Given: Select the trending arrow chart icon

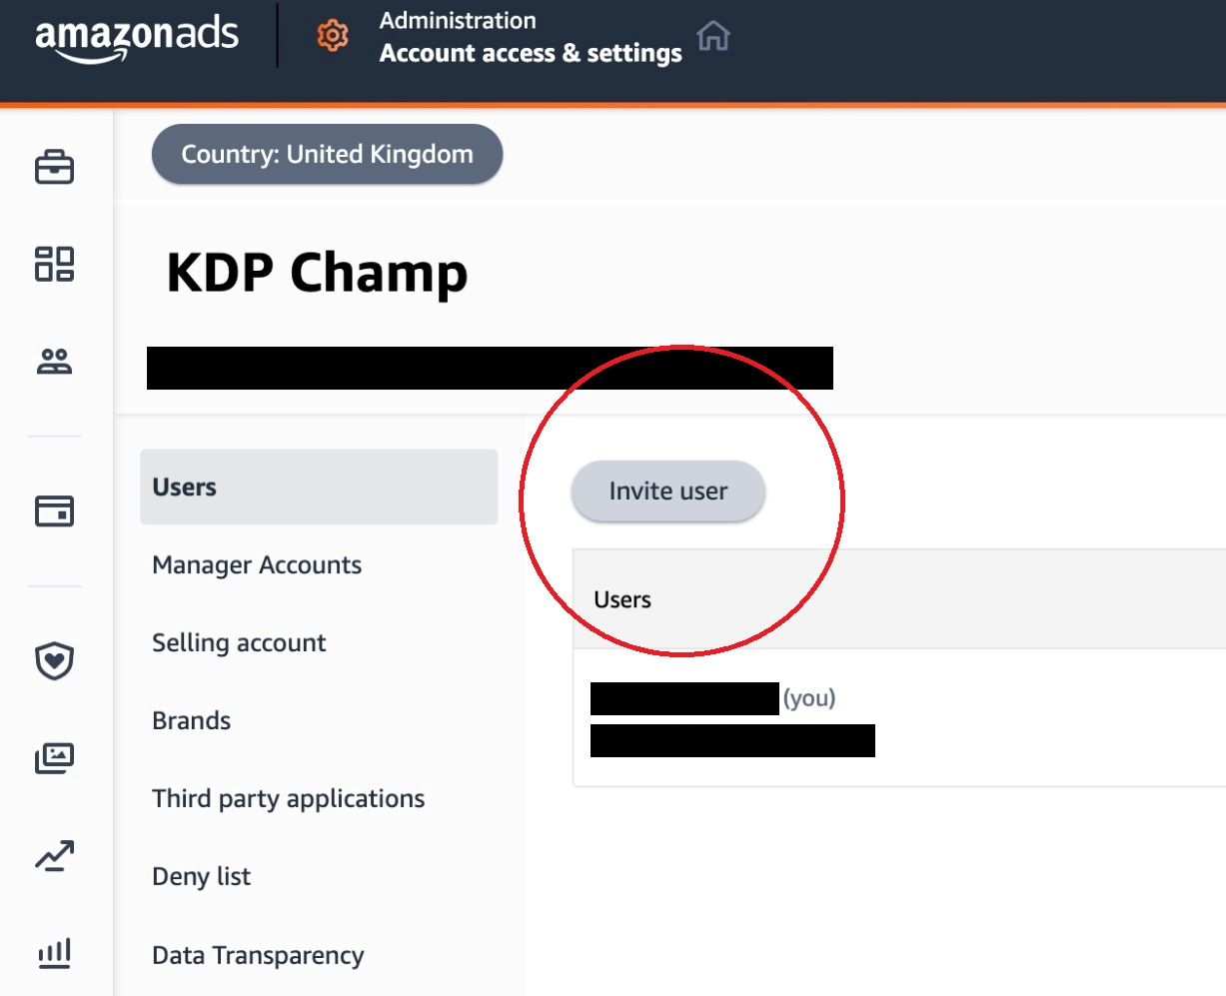Looking at the screenshot, I should [x=54, y=856].
